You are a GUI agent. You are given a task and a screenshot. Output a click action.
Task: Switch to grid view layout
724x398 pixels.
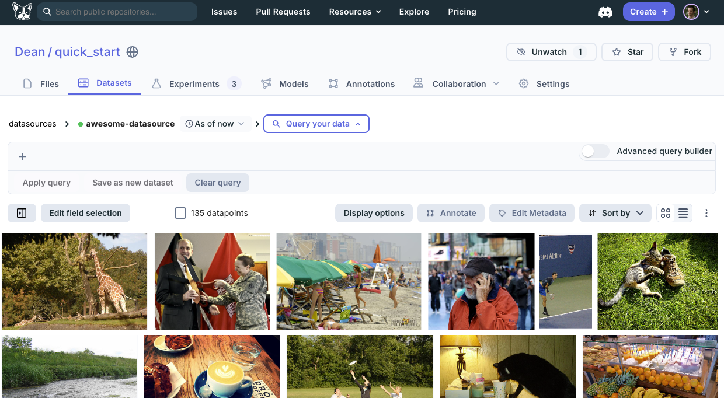666,213
